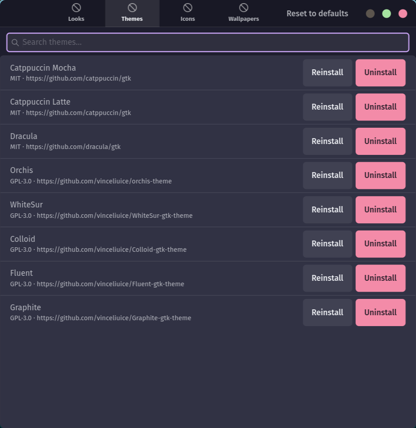Click the Icons tab symbol

point(188,8)
